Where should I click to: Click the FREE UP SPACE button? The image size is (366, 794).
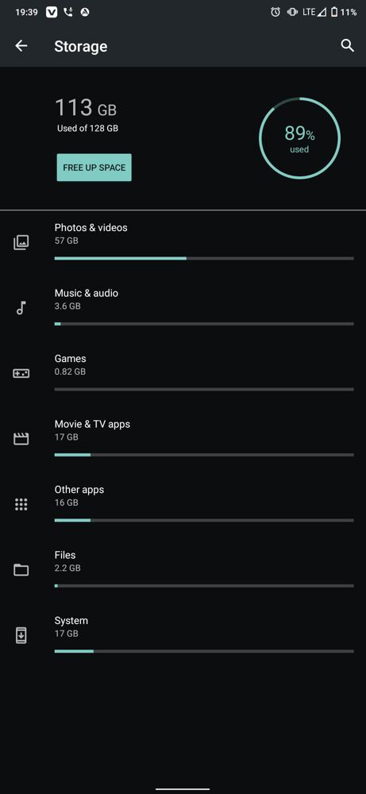(x=94, y=168)
